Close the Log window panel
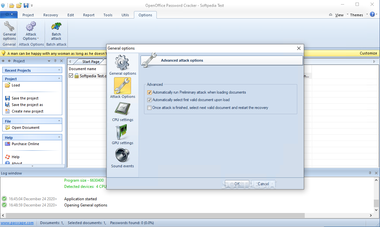The width and height of the screenshot is (380, 227). click(376, 173)
